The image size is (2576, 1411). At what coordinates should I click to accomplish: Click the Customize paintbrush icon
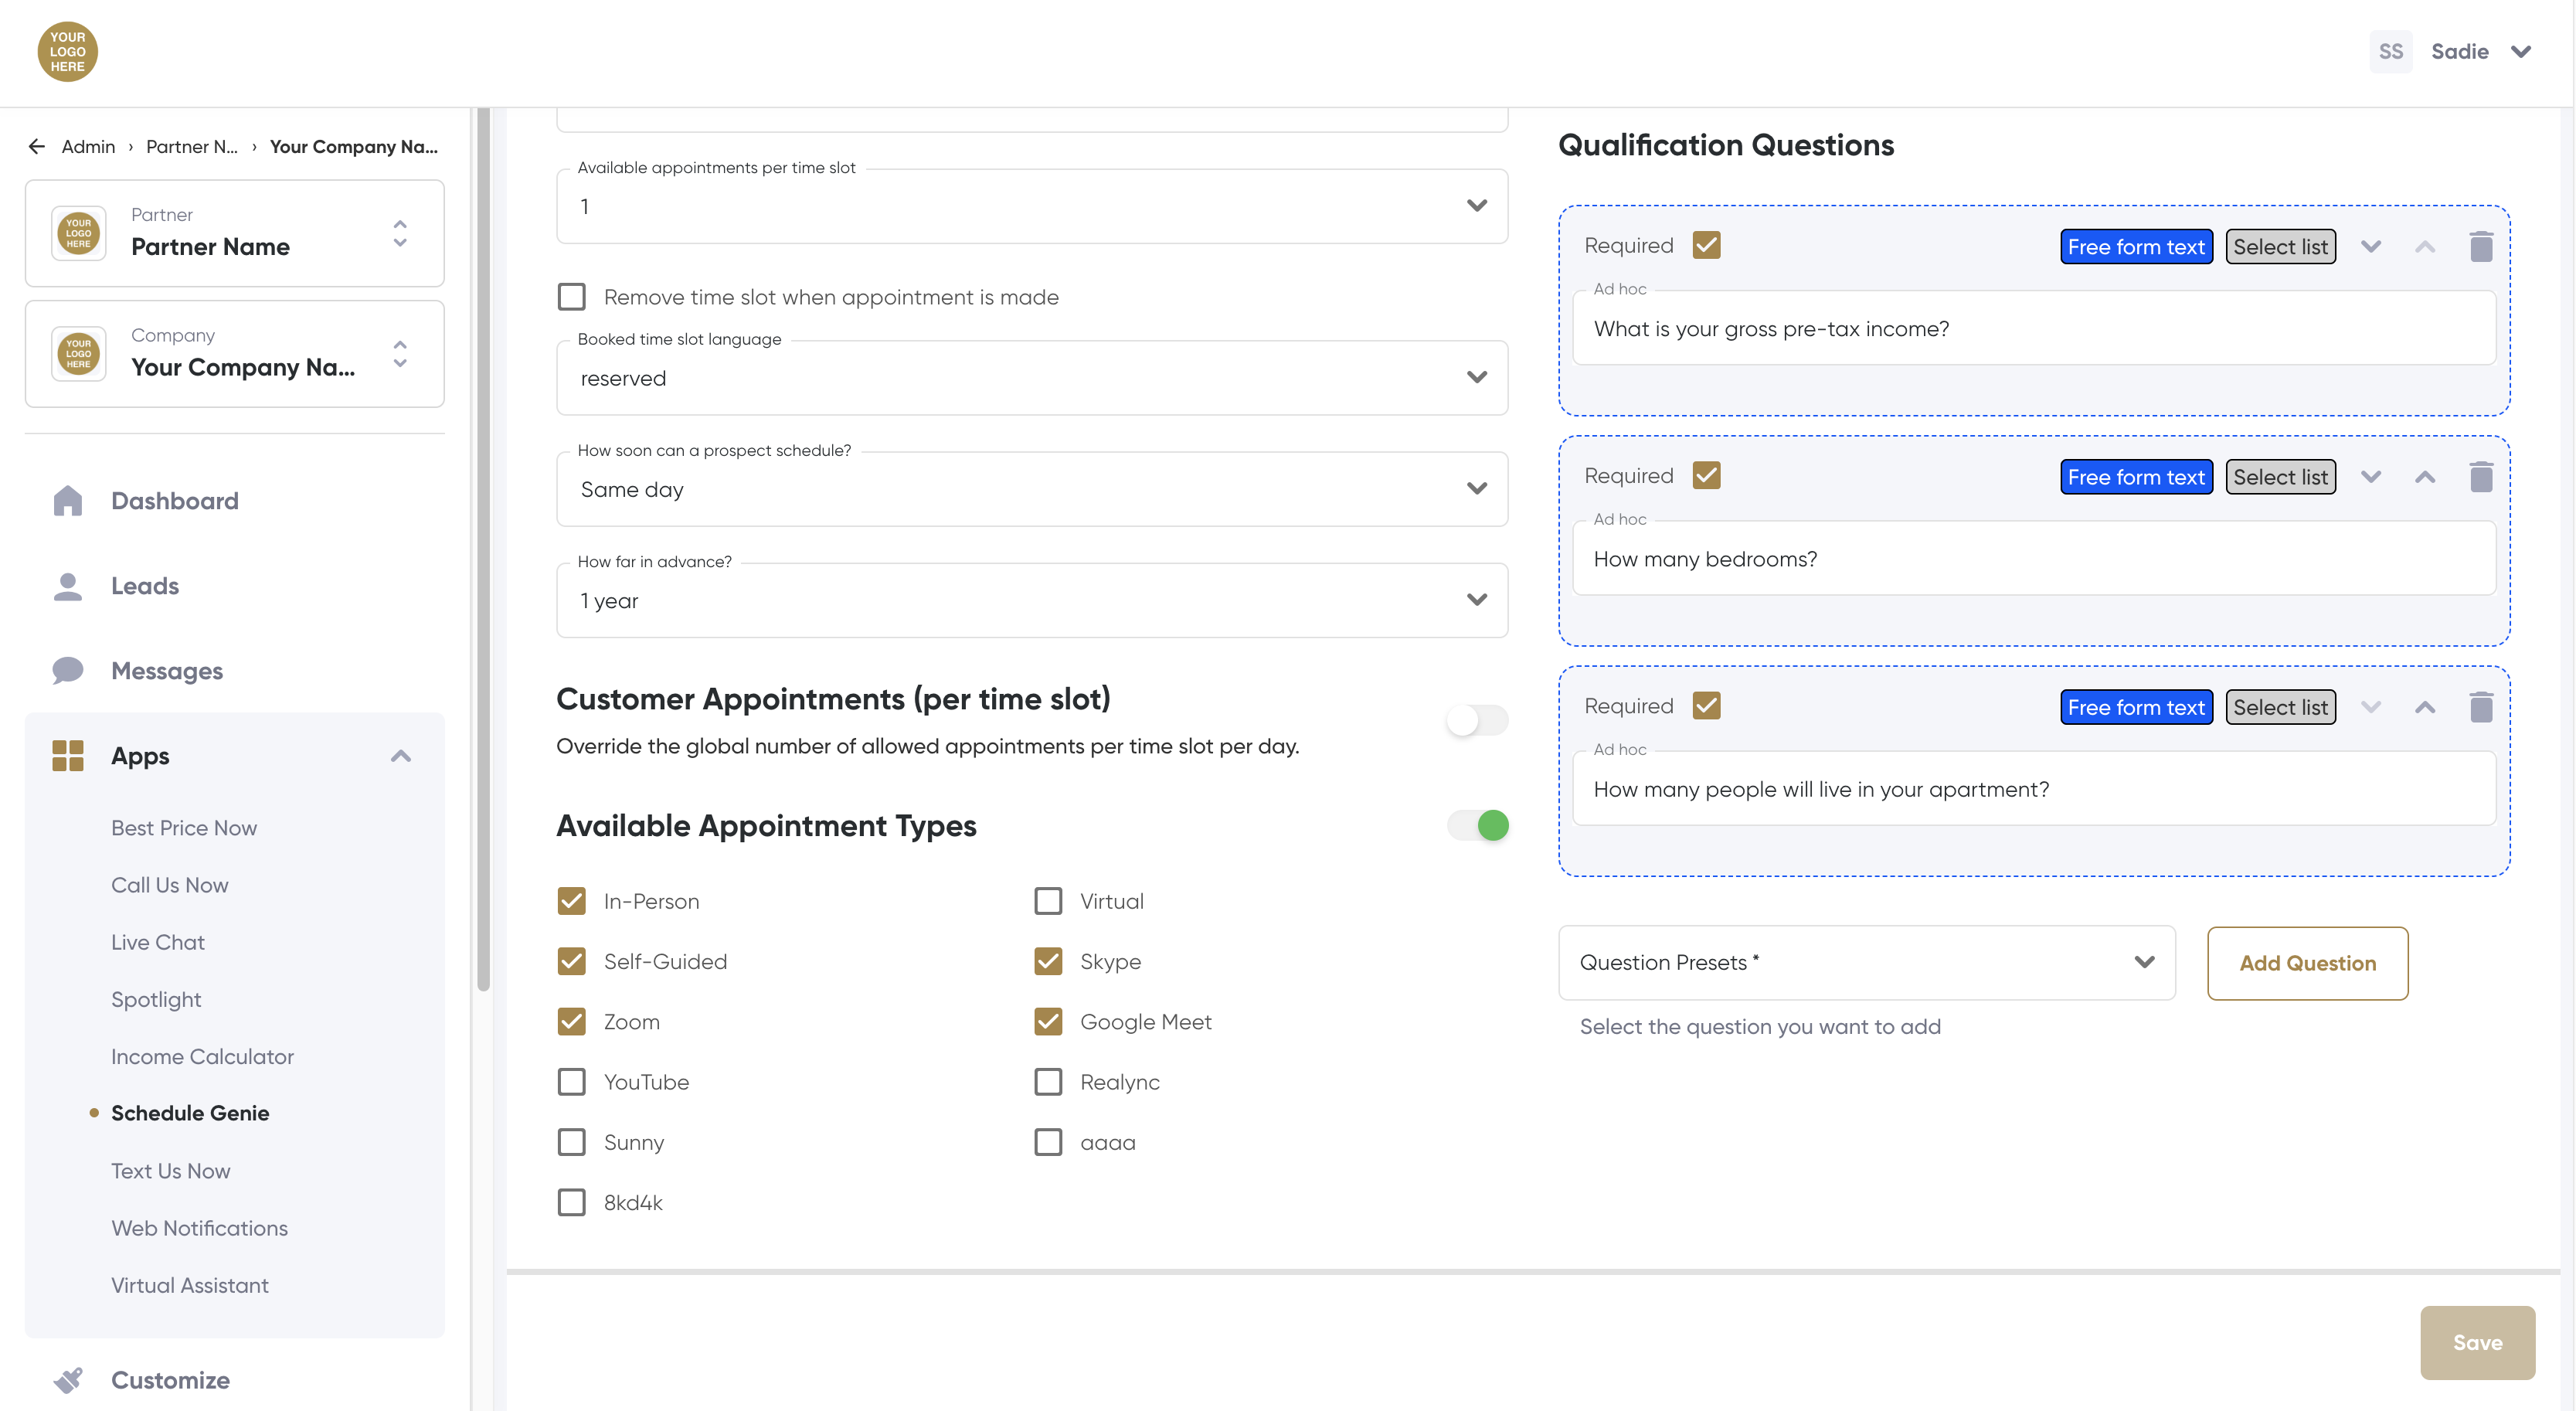[x=67, y=1379]
